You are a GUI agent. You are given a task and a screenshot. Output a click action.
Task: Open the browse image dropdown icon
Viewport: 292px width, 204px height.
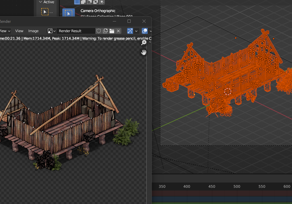51,31
